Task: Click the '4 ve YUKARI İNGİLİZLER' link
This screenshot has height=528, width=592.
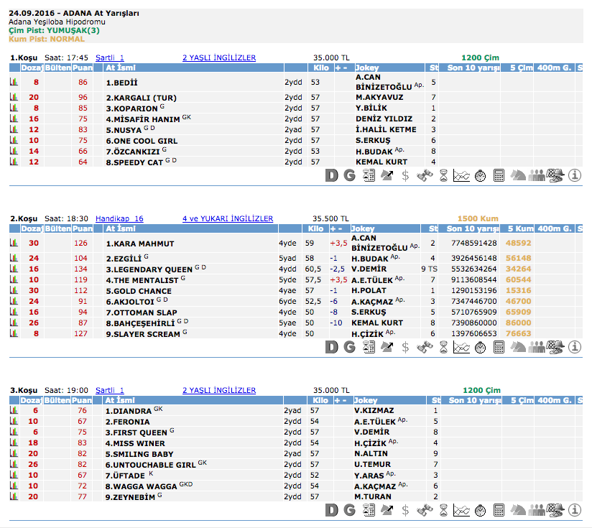Action: point(228,218)
